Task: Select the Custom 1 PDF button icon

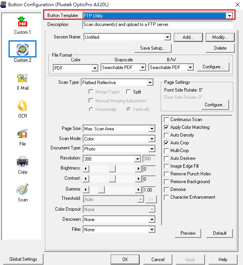Action: tap(23, 22)
